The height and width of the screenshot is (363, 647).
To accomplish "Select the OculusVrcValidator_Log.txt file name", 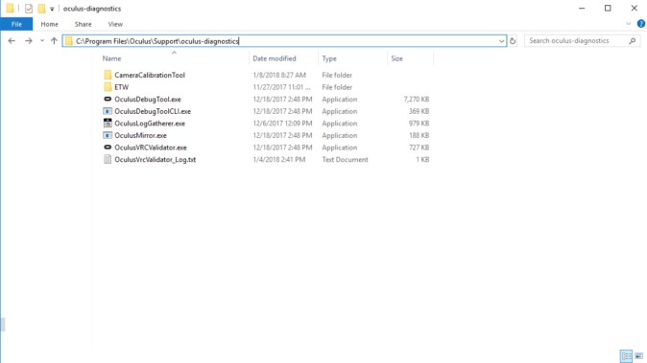I will point(156,159).
